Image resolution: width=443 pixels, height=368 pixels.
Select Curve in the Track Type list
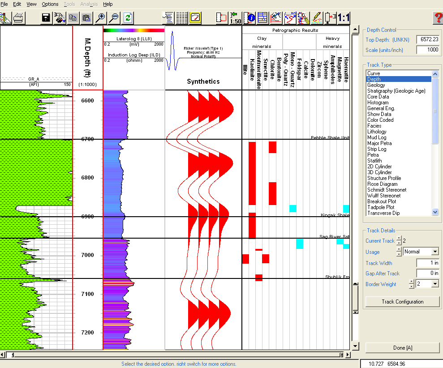(x=399, y=73)
